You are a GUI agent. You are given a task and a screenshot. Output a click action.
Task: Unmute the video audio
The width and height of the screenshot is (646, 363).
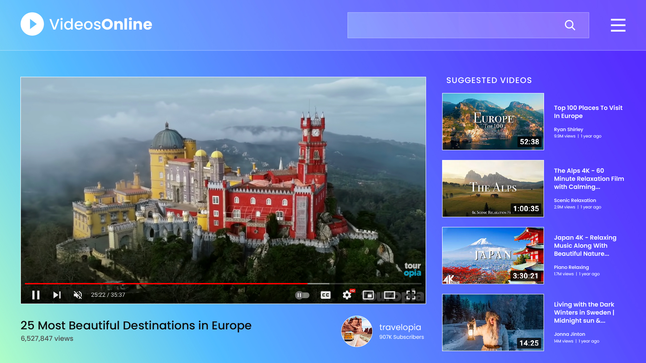(x=78, y=295)
